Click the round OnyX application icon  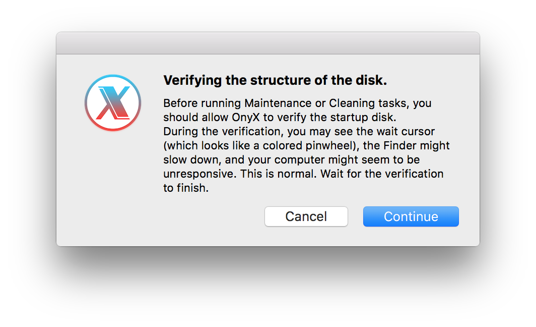coord(113,103)
